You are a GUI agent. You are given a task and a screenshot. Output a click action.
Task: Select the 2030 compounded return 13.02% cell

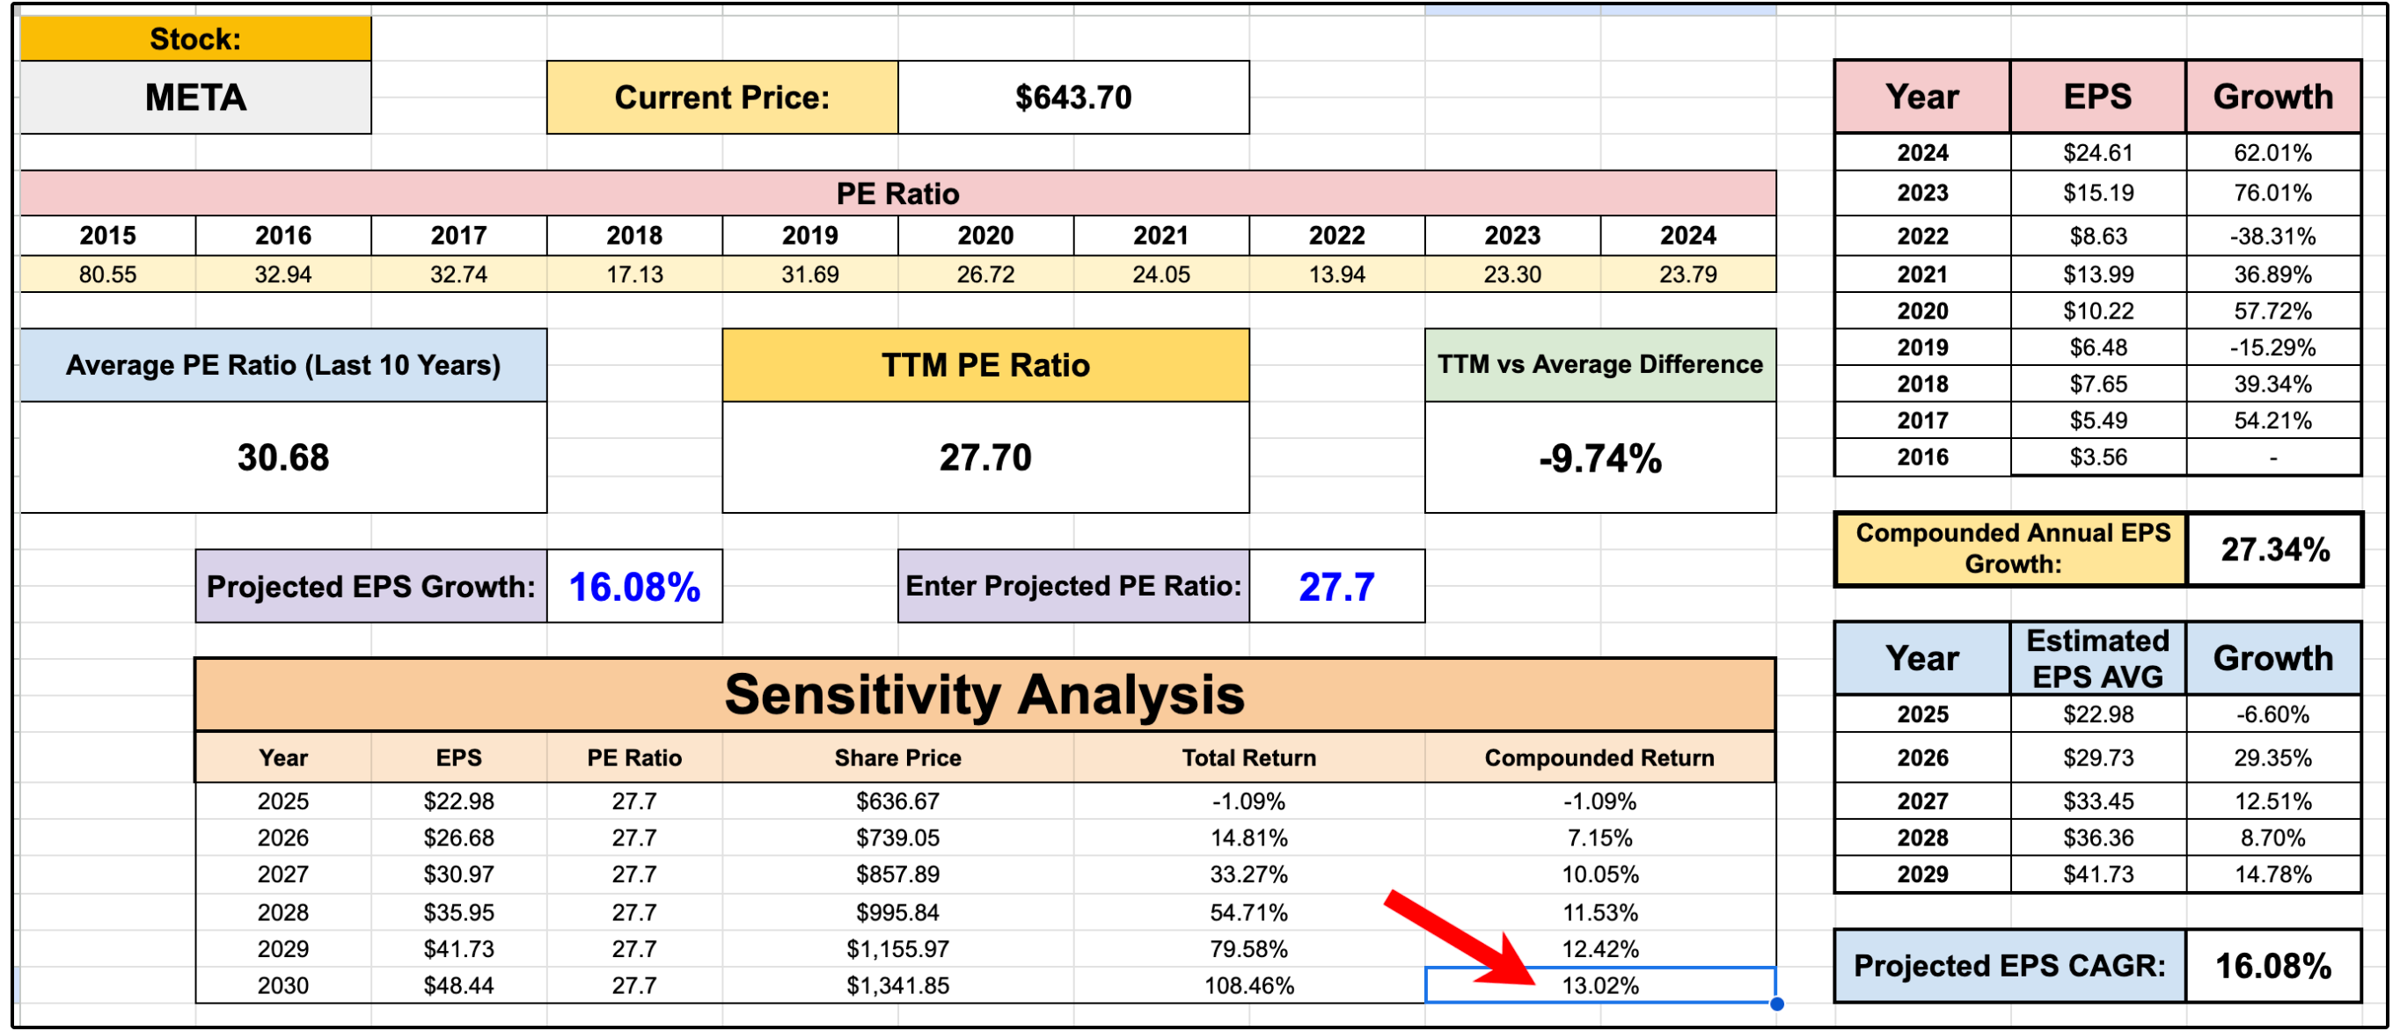pyautogui.click(x=1599, y=985)
